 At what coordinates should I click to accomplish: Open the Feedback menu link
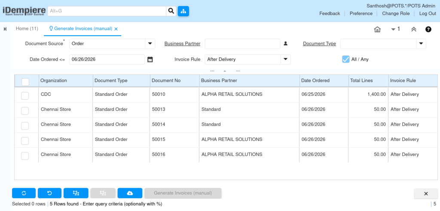330,13
